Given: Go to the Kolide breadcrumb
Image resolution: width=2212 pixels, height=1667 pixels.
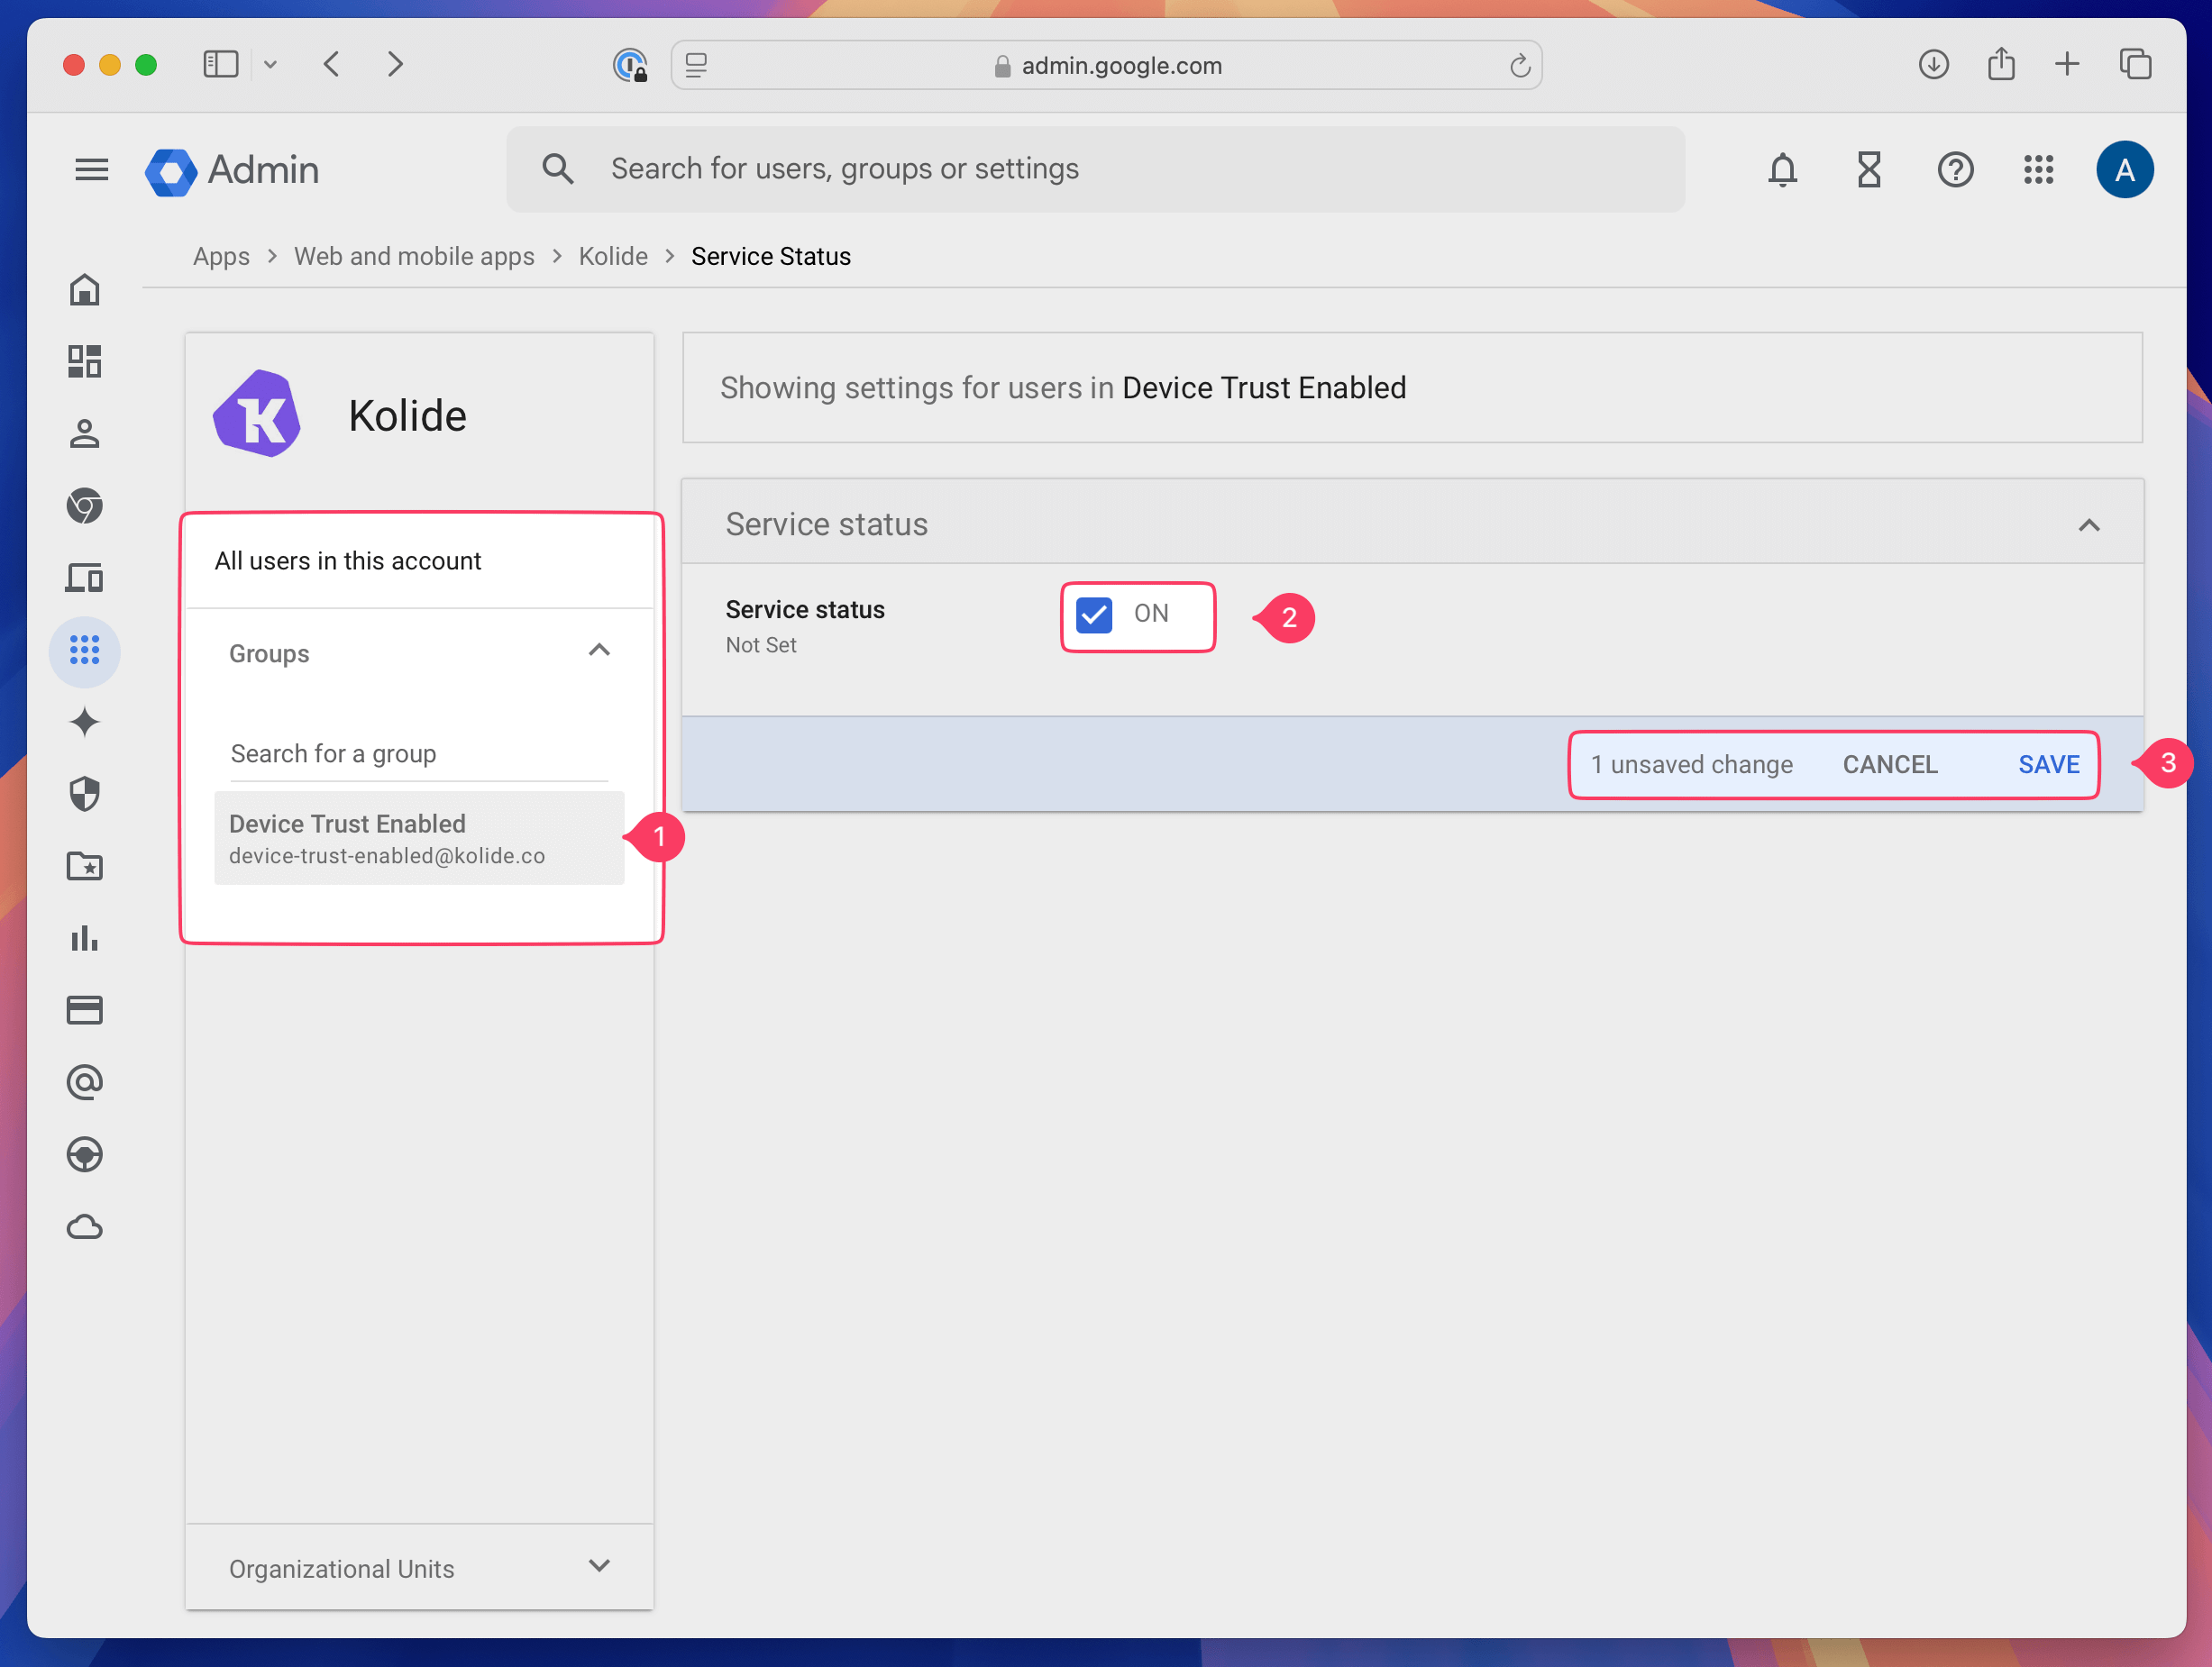Looking at the screenshot, I should [x=613, y=257].
